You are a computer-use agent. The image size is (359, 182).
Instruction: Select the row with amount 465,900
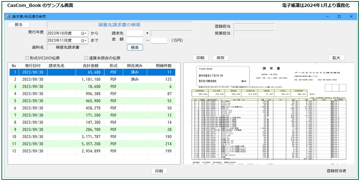click(x=92, y=101)
